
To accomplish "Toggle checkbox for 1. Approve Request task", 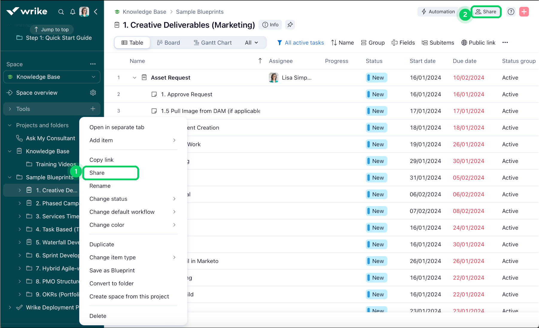I will click(154, 94).
